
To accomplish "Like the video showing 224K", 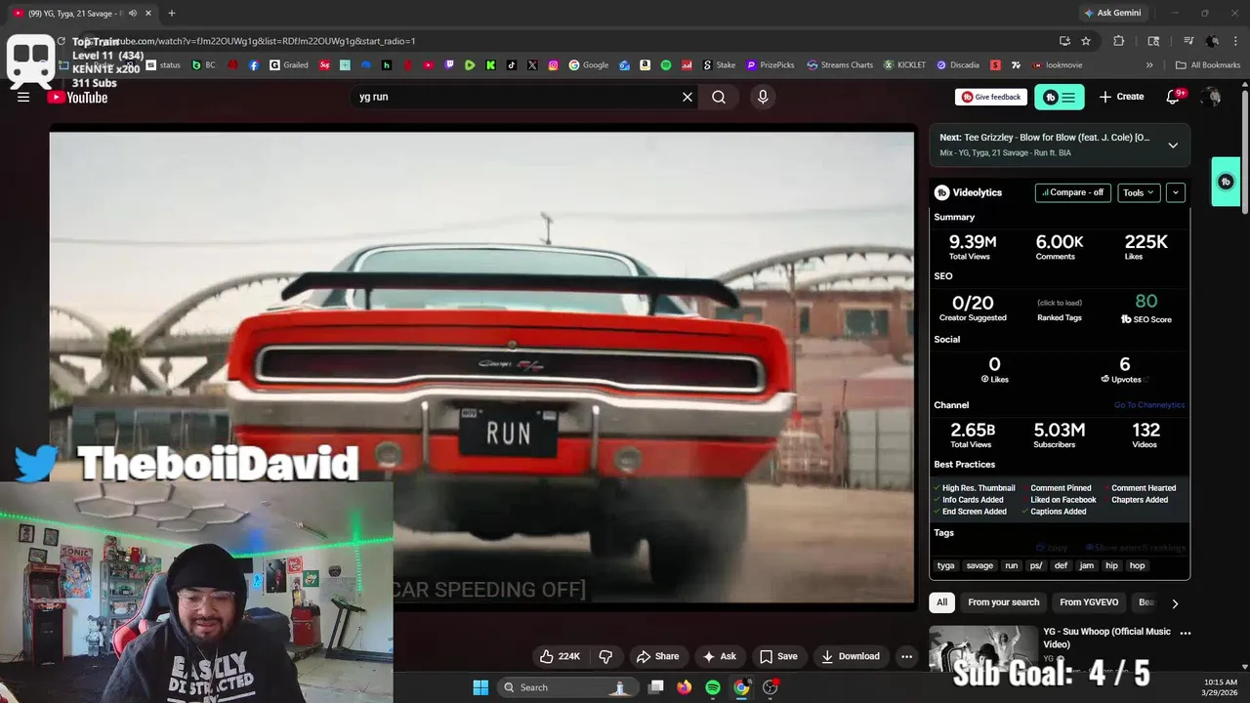I will [561, 656].
